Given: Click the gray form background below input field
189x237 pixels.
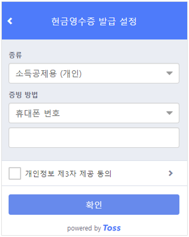Looking at the screenshot, I should 94,154.
